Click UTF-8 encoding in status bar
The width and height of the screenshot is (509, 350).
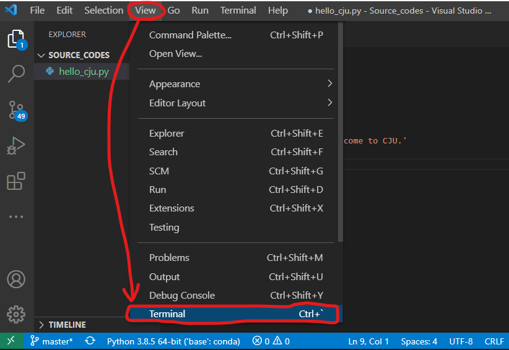coord(461,341)
